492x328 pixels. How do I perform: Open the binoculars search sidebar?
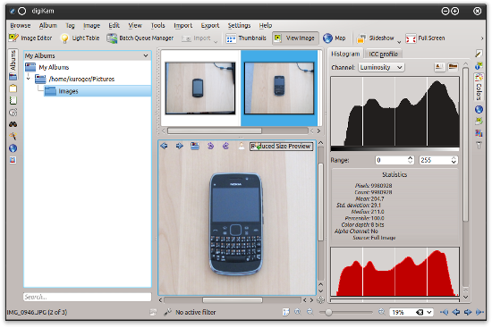13,124
